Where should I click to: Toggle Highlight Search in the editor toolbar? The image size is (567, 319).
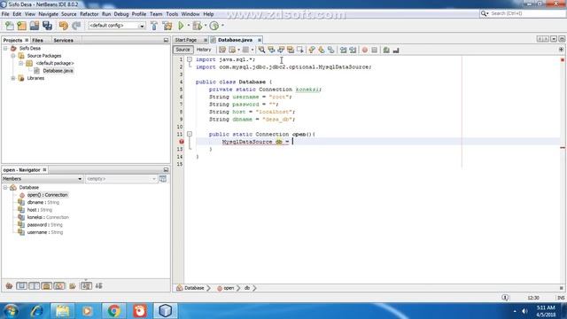291,50
